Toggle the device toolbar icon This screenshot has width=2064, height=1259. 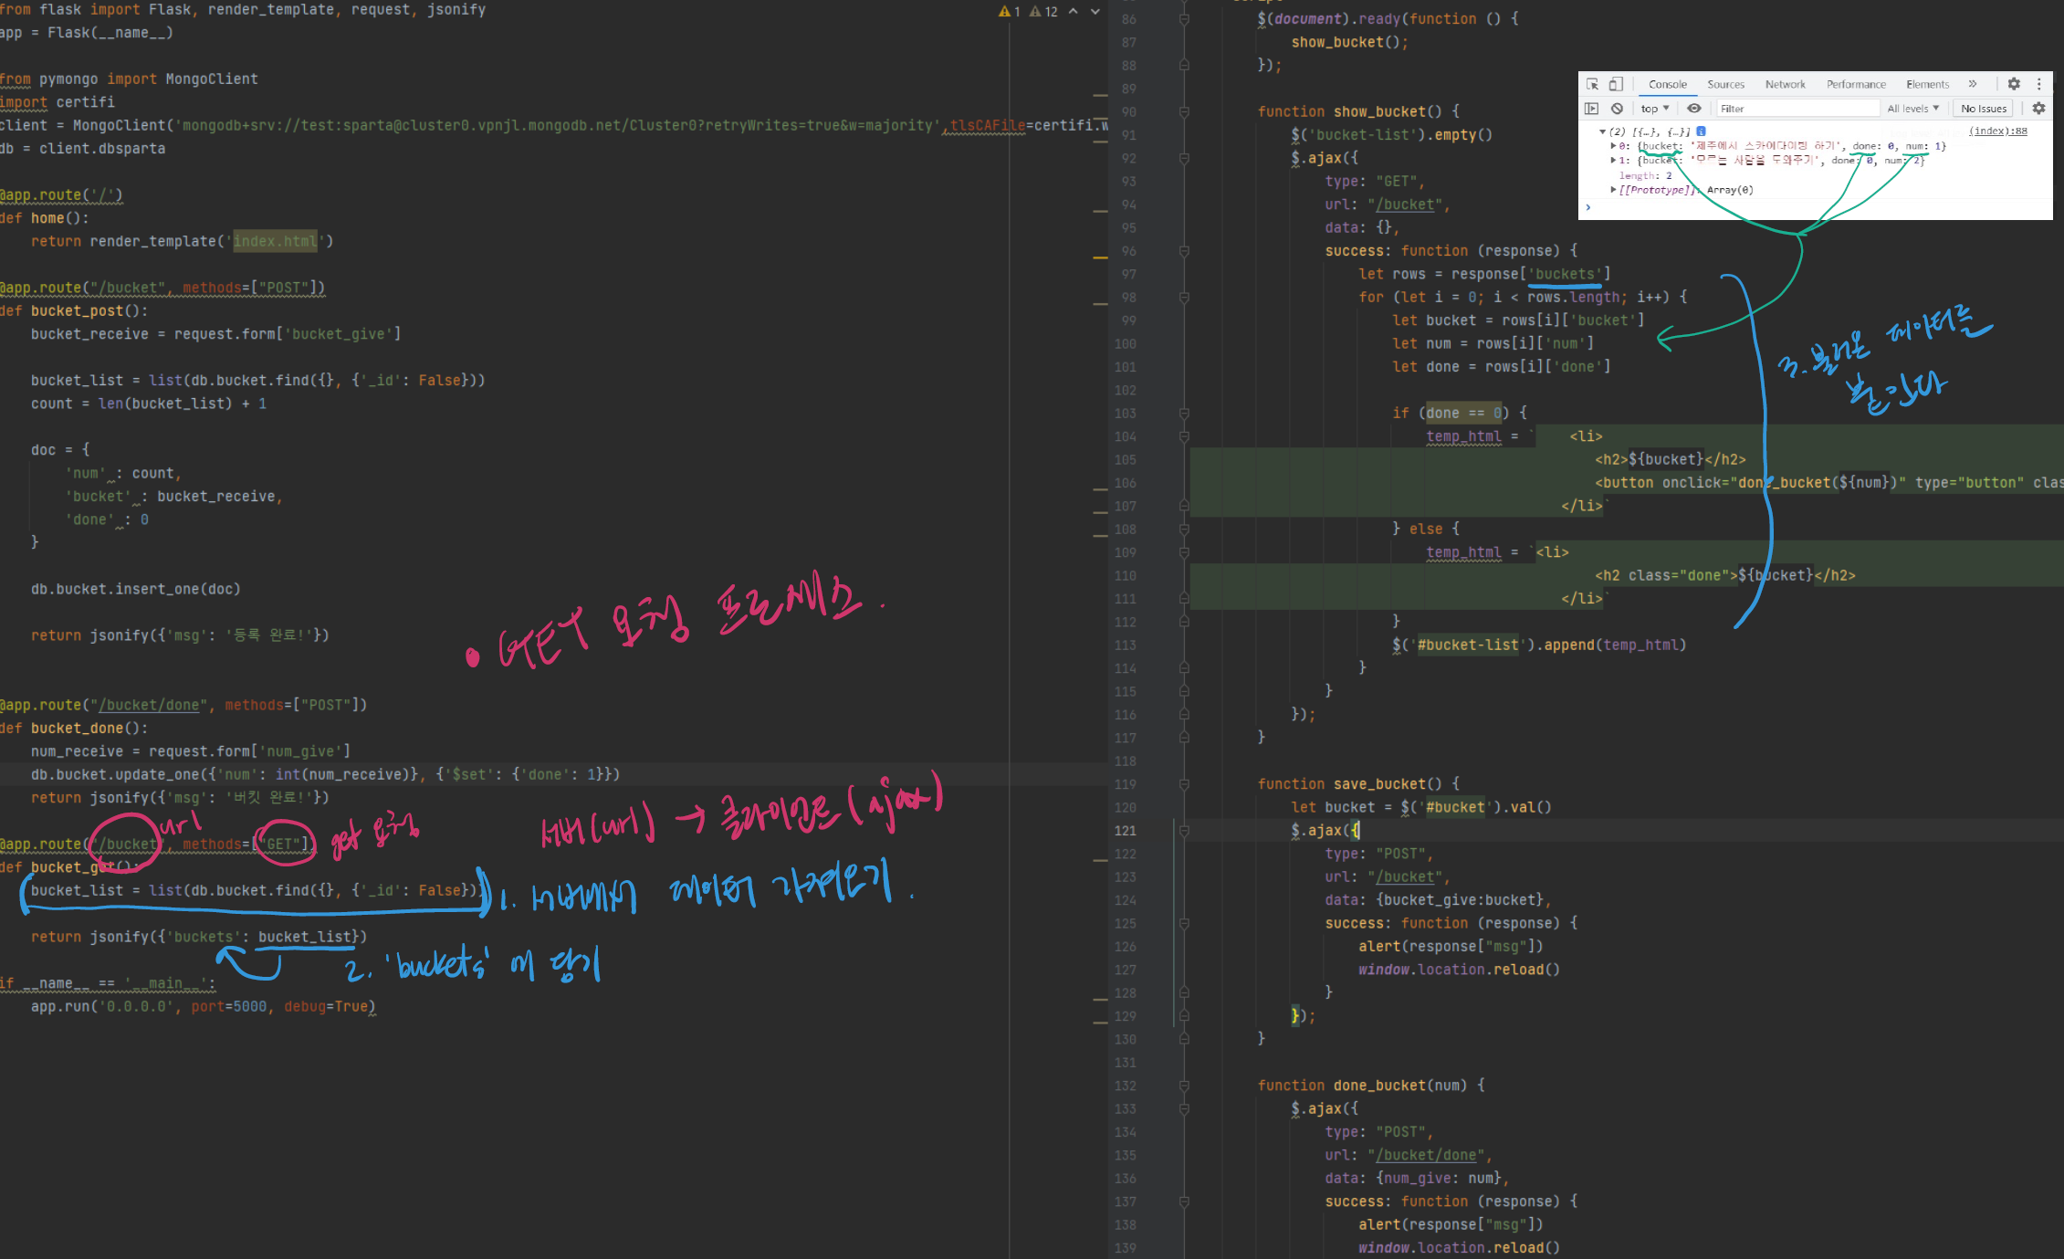pos(1615,84)
